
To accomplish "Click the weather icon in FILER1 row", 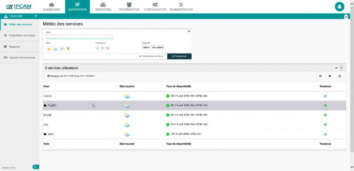I will point(127,106).
